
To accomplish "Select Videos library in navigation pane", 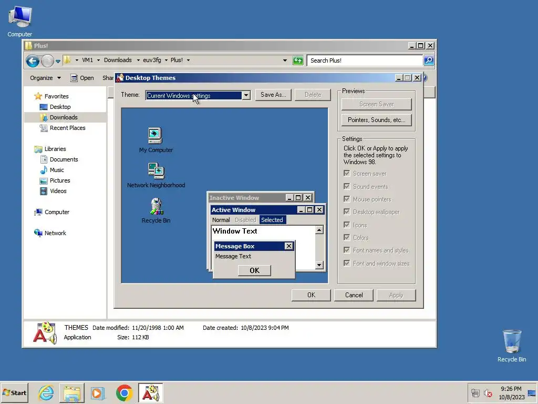I will (58, 191).
